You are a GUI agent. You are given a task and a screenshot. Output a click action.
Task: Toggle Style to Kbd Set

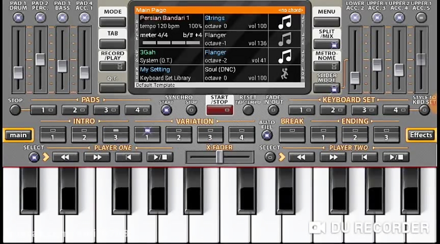click(424, 110)
